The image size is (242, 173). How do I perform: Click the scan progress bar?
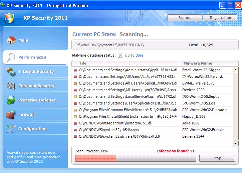[x=135, y=158]
